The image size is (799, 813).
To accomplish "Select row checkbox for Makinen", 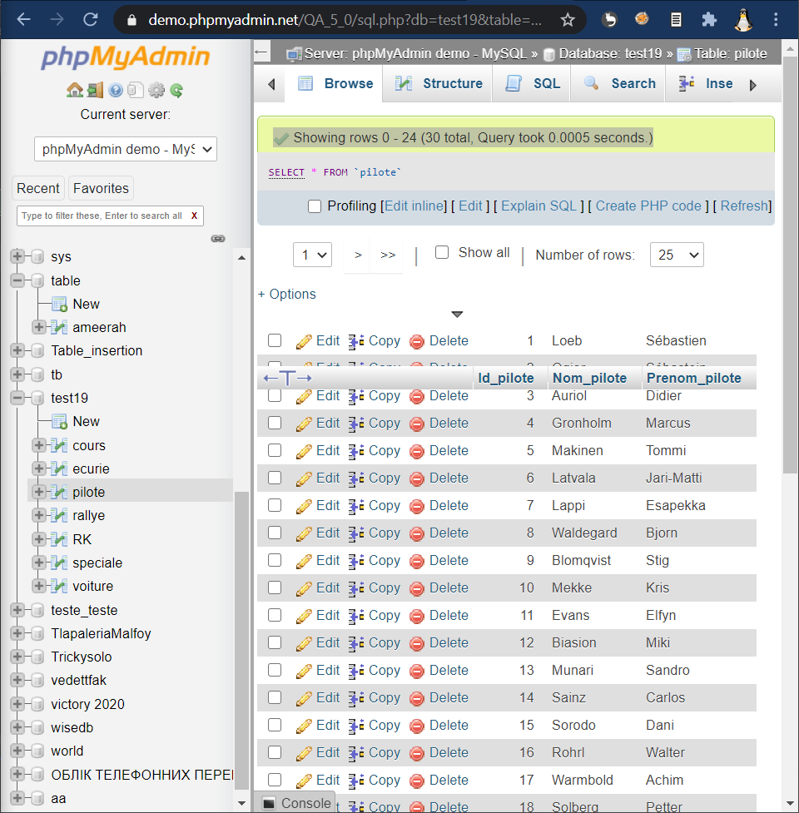I will (x=275, y=450).
